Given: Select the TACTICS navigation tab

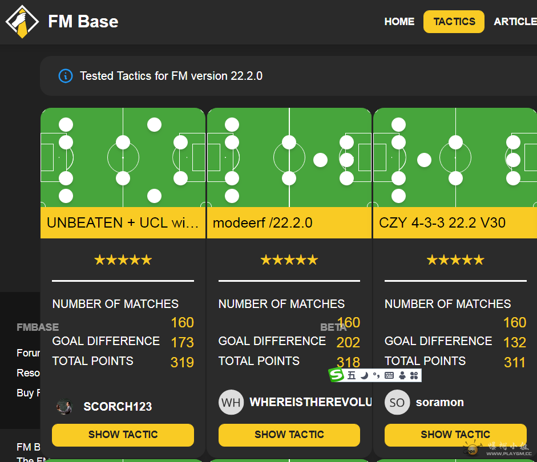Looking at the screenshot, I should 454,22.
